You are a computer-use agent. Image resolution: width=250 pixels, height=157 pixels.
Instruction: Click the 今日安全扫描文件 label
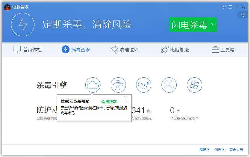pyautogui.click(x=184, y=118)
